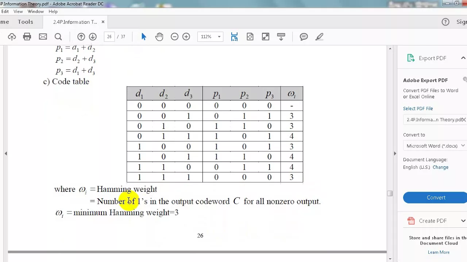
Task: Click the Select PDF File link
Action: click(418, 108)
